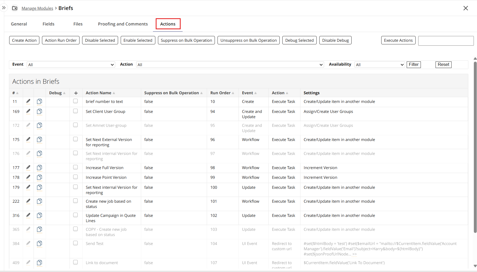Open the Action filter dropdown
The width and height of the screenshot is (477, 272).
coord(230,65)
